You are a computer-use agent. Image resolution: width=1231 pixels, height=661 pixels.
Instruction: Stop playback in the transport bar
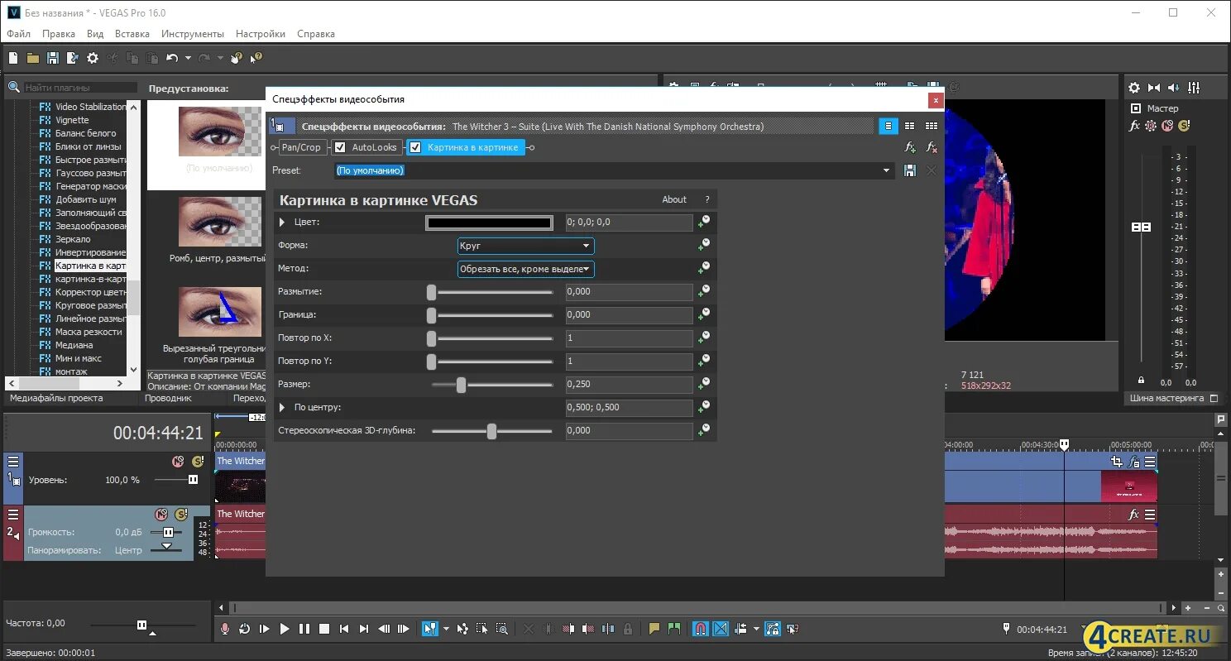click(324, 629)
